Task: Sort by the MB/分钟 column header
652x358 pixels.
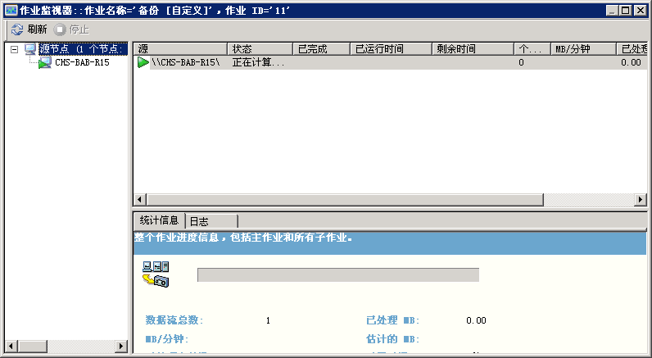Action: coord(583,49)
